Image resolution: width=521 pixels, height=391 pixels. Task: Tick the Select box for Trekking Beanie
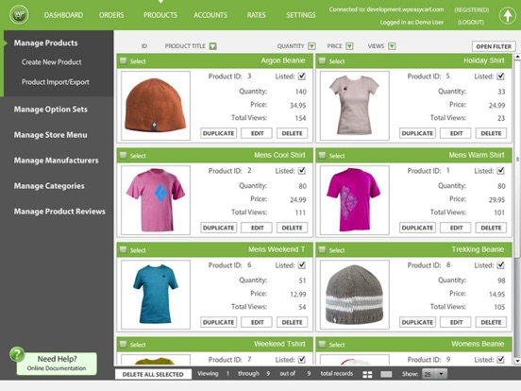pyautogui.click(x=322, y=249)
